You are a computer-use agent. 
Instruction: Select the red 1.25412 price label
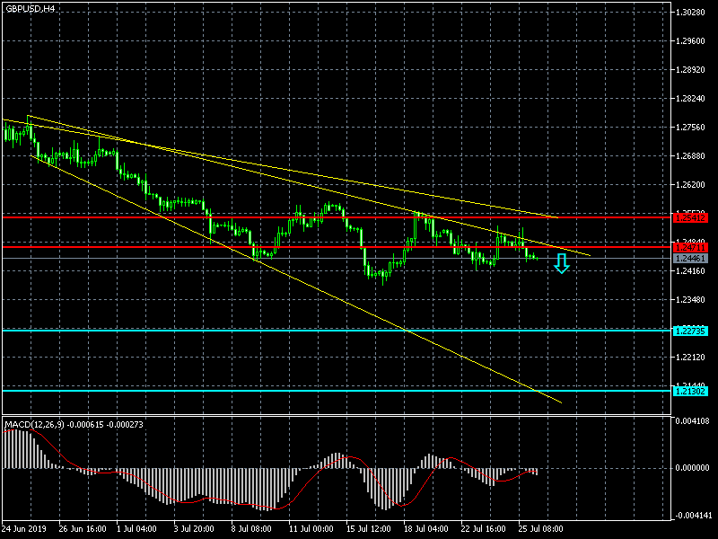coord(690,217)
